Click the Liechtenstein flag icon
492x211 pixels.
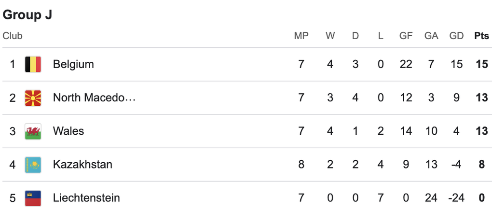coord(33,198)
